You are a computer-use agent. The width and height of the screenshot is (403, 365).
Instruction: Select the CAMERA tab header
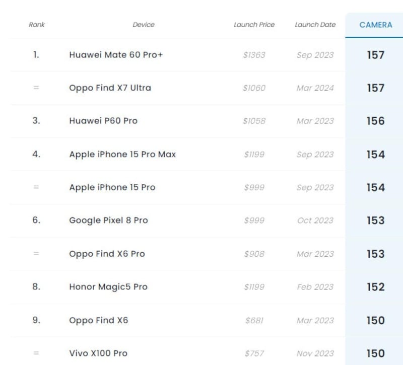(x=375, y=25)
